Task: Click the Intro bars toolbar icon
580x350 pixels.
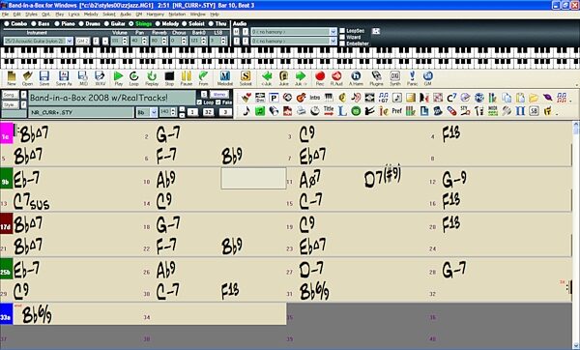Action: point(315,98)
